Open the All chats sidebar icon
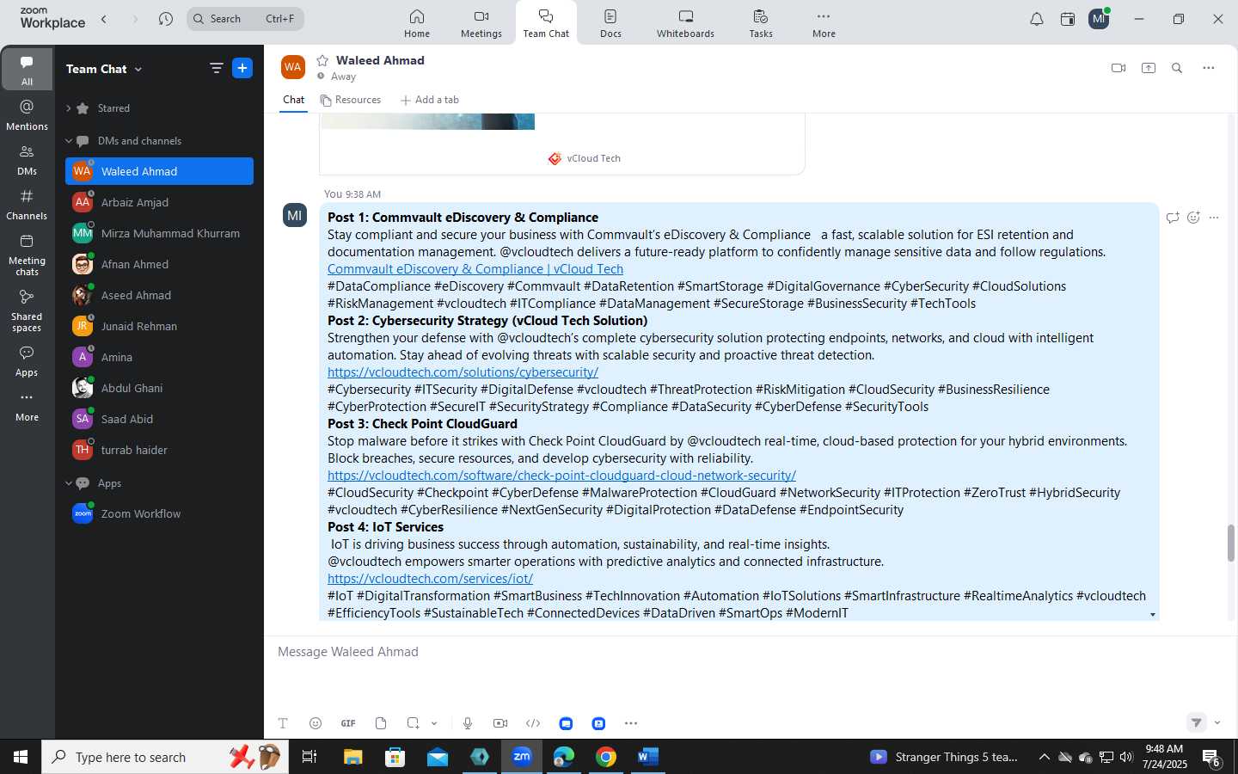Image resolution: width=1238 pixels, height=774 pixels. [27, 70]
